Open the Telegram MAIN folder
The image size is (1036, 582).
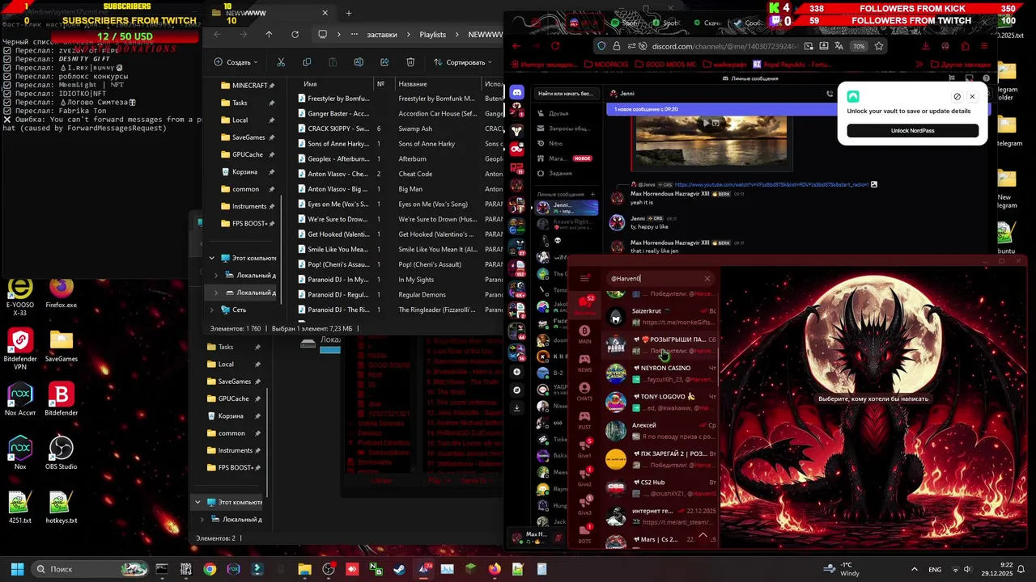point(584,335)
